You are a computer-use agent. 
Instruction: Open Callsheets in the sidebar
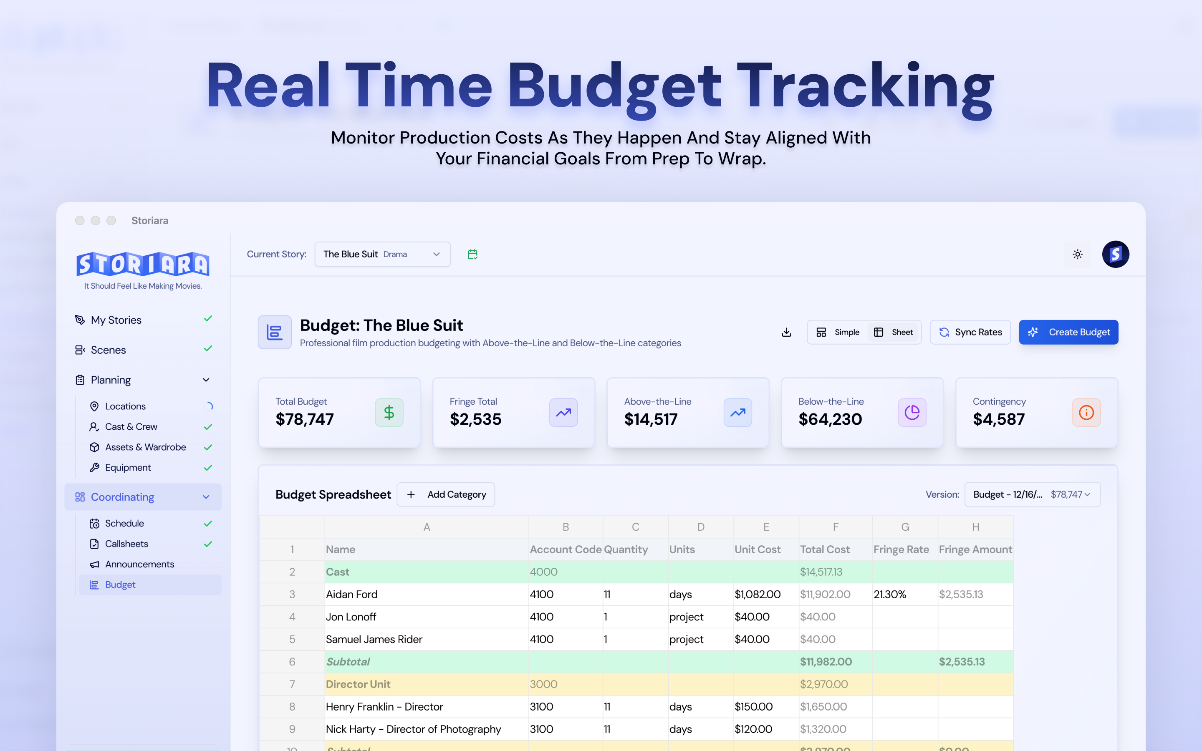pos(126,544)
